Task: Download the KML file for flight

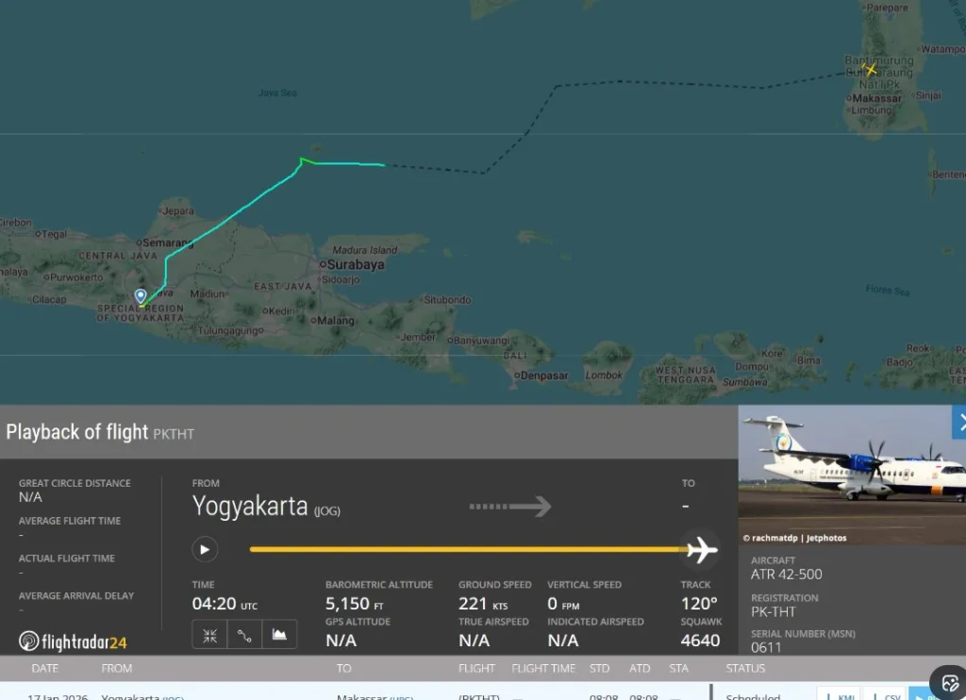Action: 837,696
